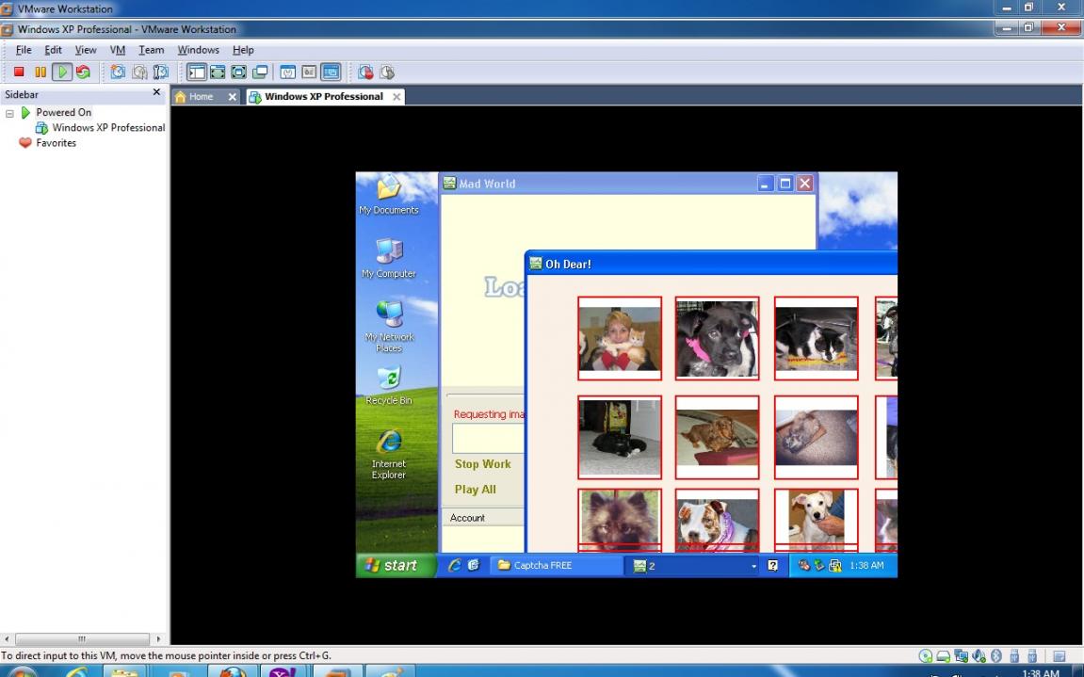This screenshot has height=677, width=1084.
Task: Toggle the sidebar visibility toolbar button
Action: (x=196, y=72)
